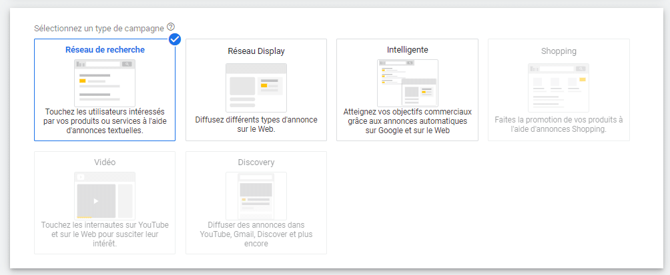
Task: Click the "Réseau Display" title text
Action: 256,51
